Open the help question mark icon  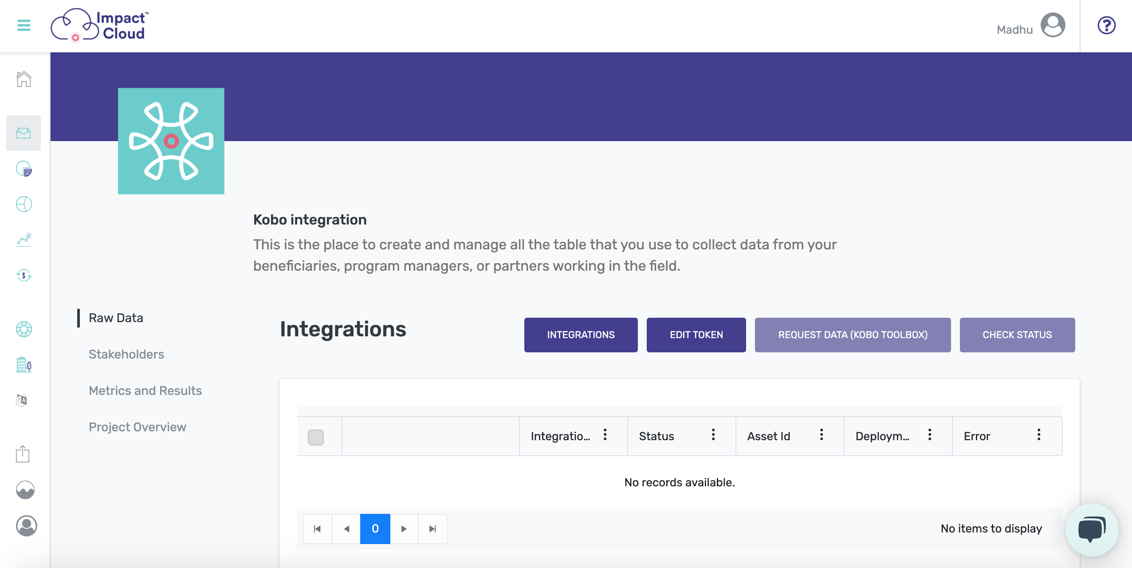point(1106,25)
